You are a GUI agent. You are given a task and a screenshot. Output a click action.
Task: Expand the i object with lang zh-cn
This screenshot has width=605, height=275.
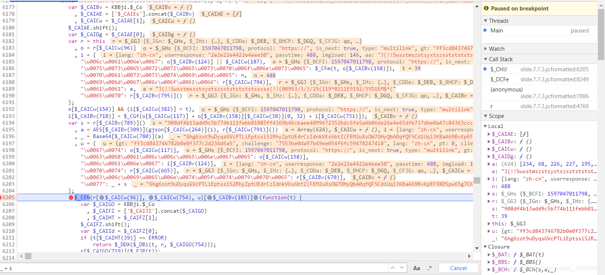[489, 179]
